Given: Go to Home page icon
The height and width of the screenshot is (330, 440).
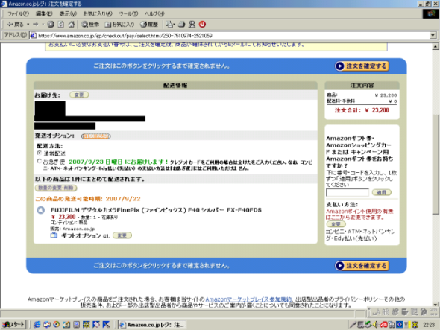Looking at the screenshot, I should pyautogui.click(x=72, y=25).
